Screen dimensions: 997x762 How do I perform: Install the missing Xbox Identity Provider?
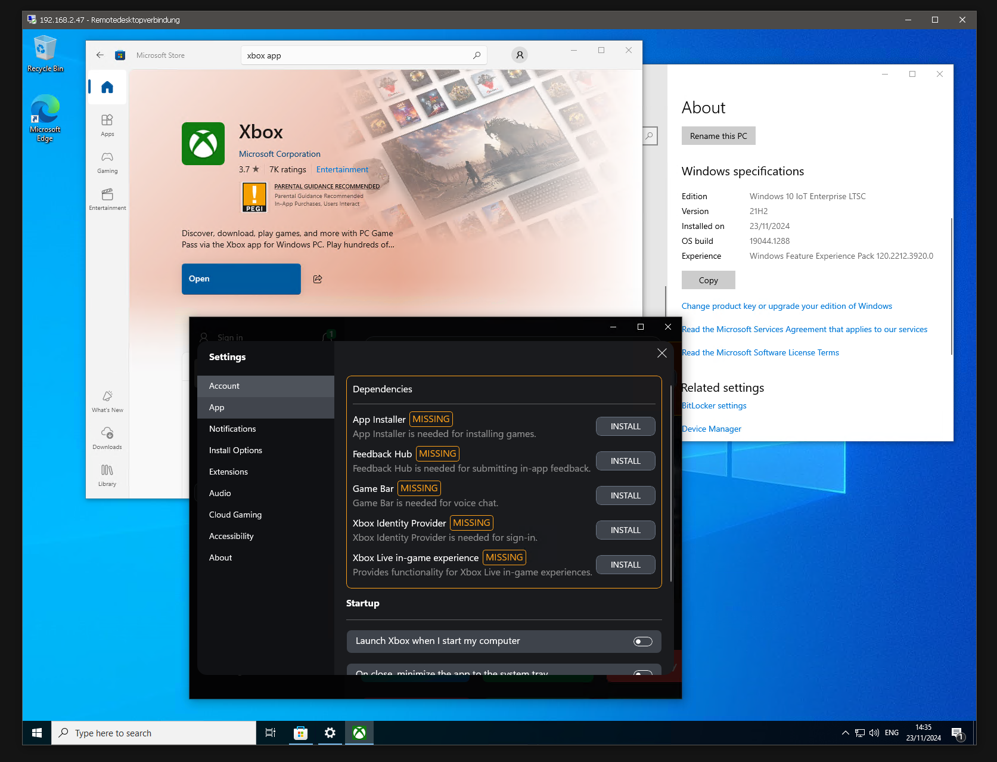click(626, 530)
